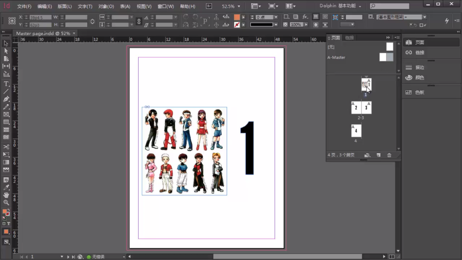Open the 编辑(E) menu
This screenshot has height=260, width=462.
click(44, 6)
